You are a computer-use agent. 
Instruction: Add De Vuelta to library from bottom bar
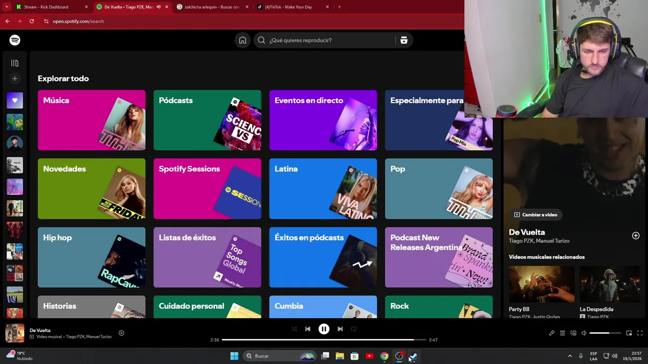(x=121, y=333)
